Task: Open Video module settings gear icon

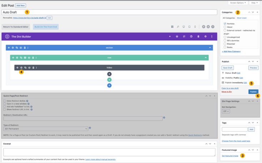Action: pyautogui.click(x=21, y=67)
